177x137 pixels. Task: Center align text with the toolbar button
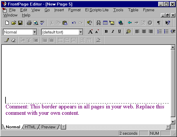[x=144, y=32]
